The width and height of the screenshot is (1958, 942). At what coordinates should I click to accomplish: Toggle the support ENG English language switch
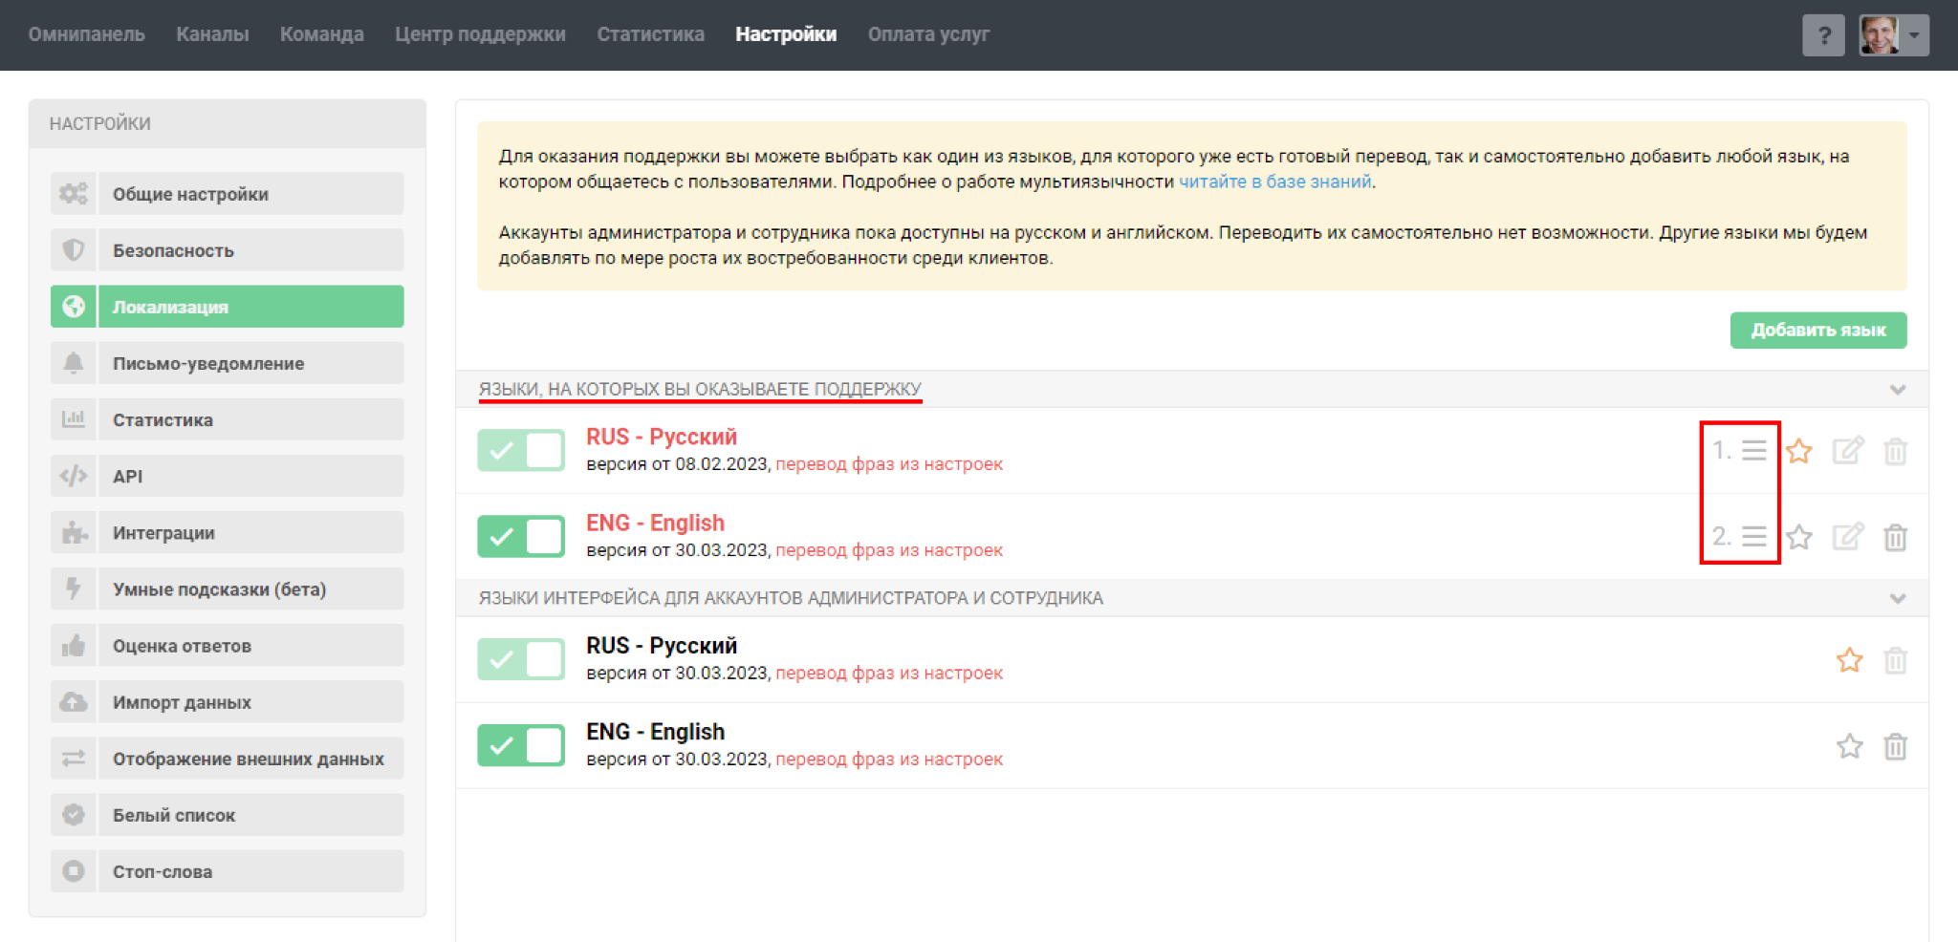521,536
